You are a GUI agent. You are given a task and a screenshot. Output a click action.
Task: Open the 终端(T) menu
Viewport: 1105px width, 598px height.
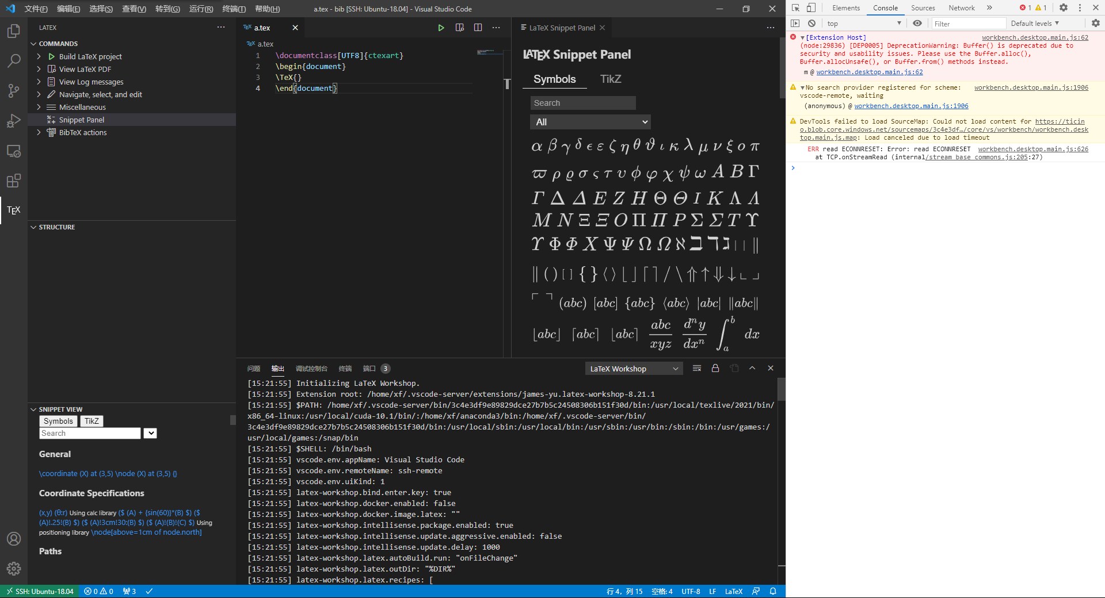(x=234, y=9)
